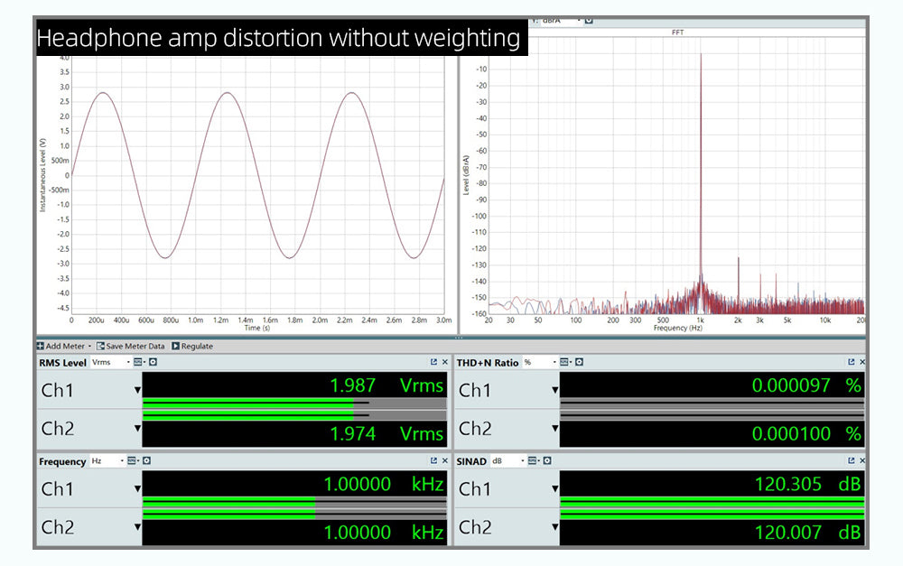Close the SINAD meter panel
903x566 pixels.
[861, 461]
